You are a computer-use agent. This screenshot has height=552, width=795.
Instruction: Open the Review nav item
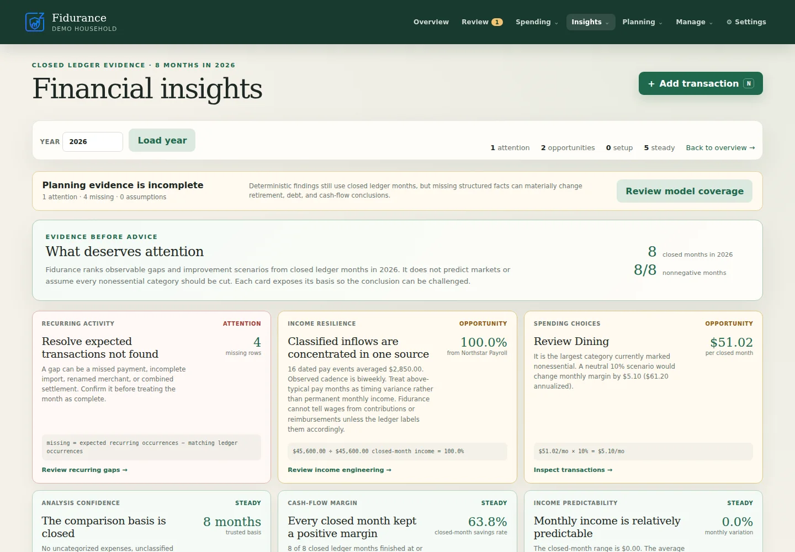tap(482, 22)
